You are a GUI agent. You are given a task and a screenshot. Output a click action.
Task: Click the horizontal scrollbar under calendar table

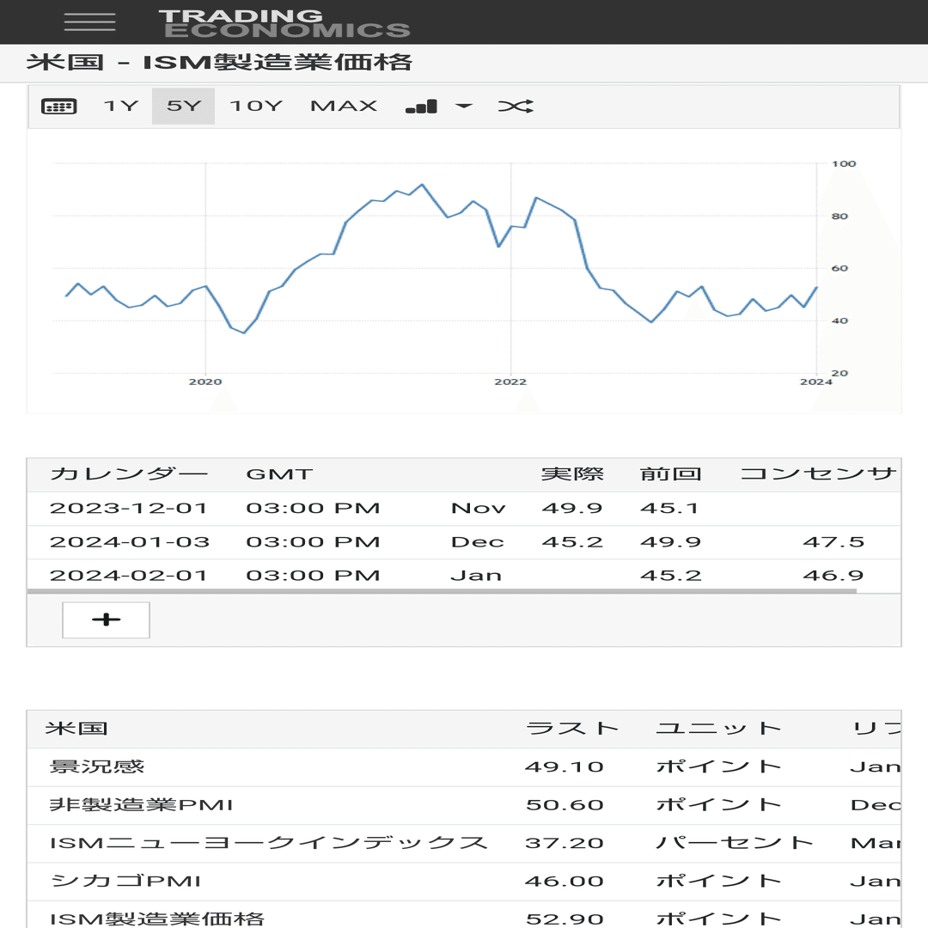(x=442, y=590)
